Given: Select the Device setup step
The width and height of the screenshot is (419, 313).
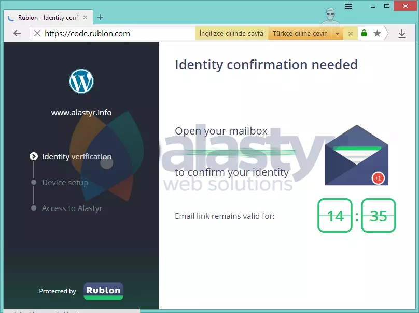Looking at the screenshot, I should tap(65, 182).
